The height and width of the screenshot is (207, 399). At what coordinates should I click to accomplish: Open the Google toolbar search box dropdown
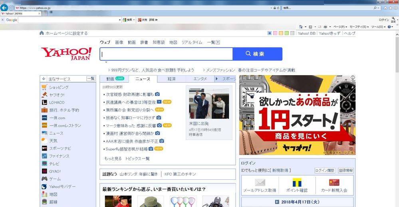point(119,20)
